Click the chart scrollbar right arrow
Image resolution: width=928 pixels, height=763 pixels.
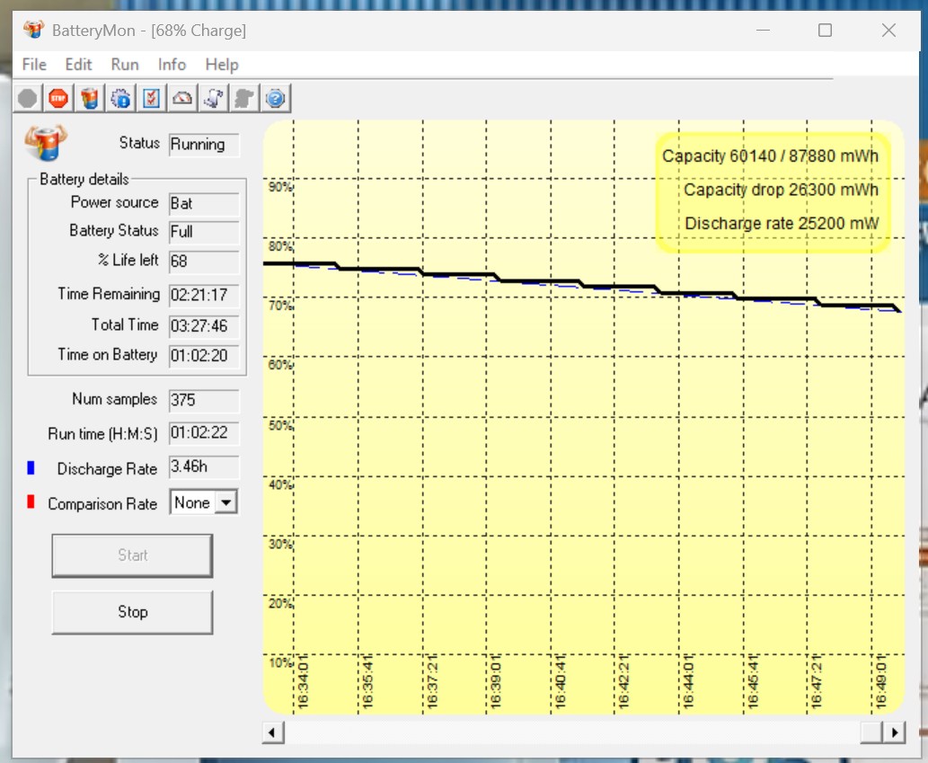coord(894,732)
